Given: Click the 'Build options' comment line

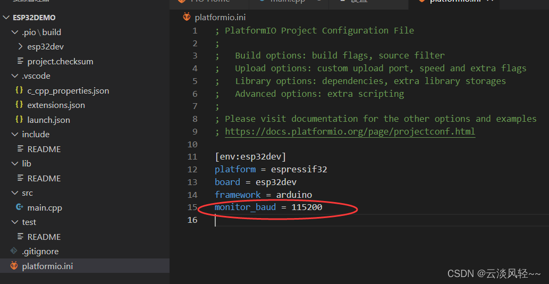Looking at the screenshot, I should point(330,56).
